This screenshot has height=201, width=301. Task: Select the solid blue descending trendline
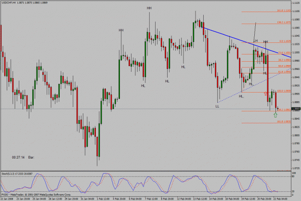coord(247,42)
